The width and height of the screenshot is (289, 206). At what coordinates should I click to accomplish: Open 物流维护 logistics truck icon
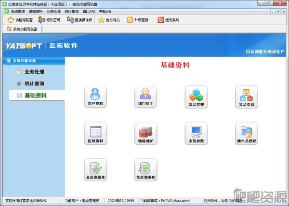click(x=145, y=133)
